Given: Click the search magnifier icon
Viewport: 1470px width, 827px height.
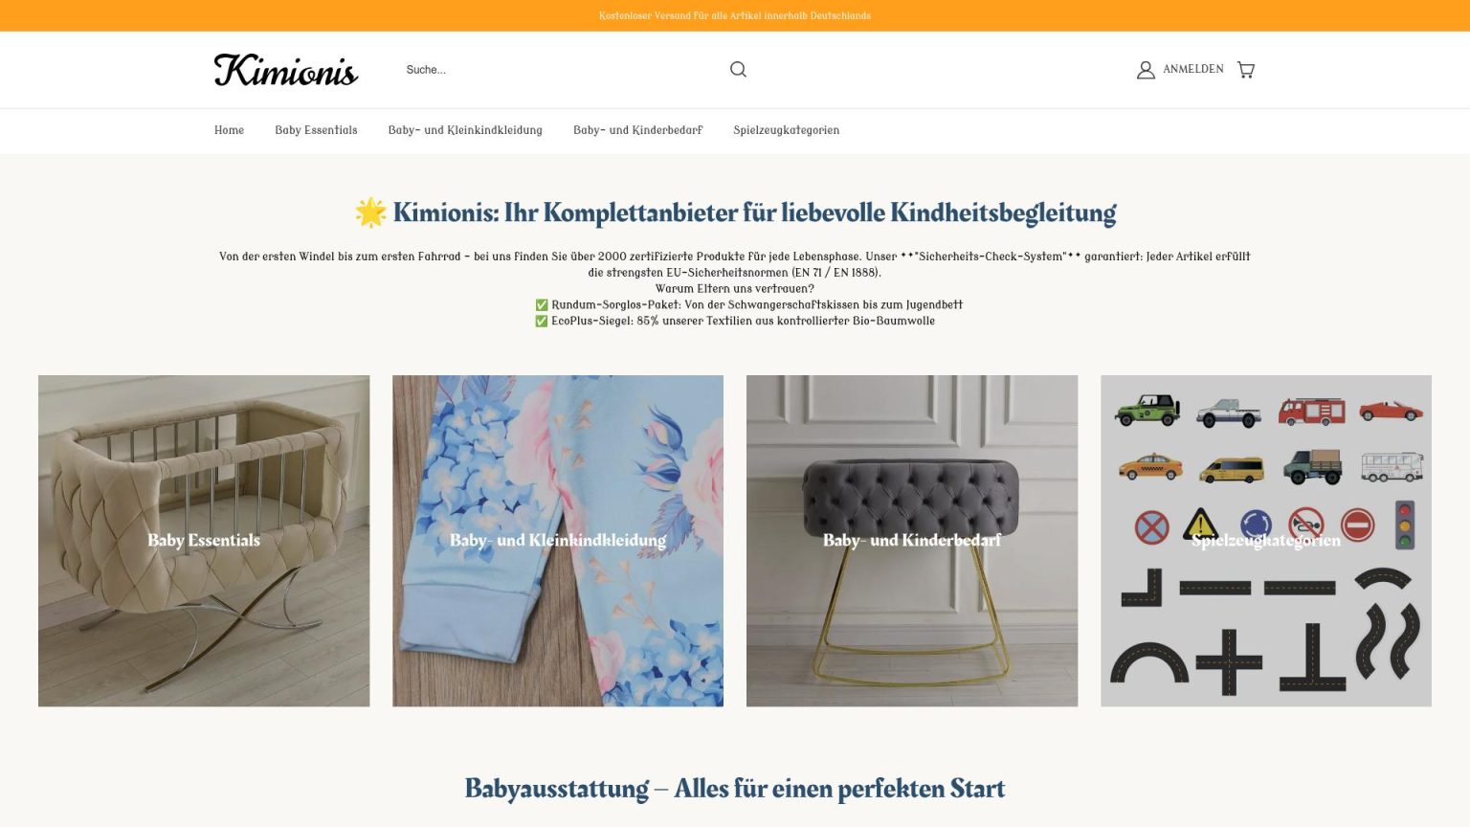Looking at the screenshot, I should [x=738, y=69].
